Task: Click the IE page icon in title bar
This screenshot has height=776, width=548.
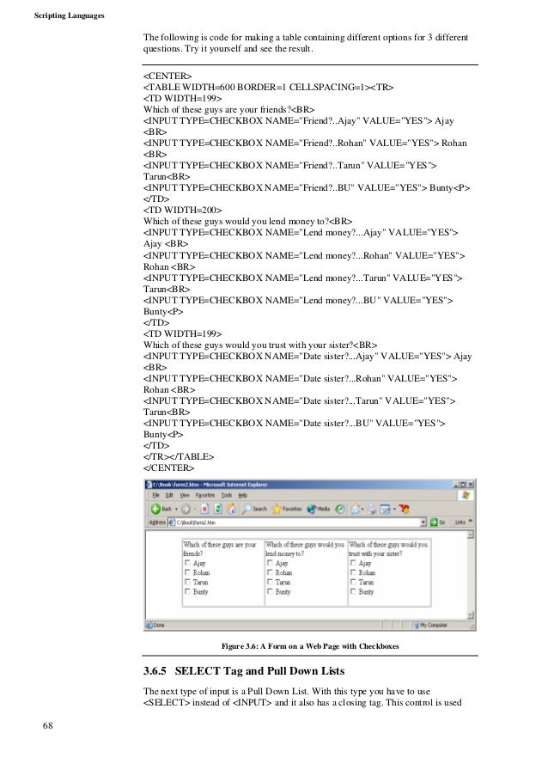Action: point(149,485)
